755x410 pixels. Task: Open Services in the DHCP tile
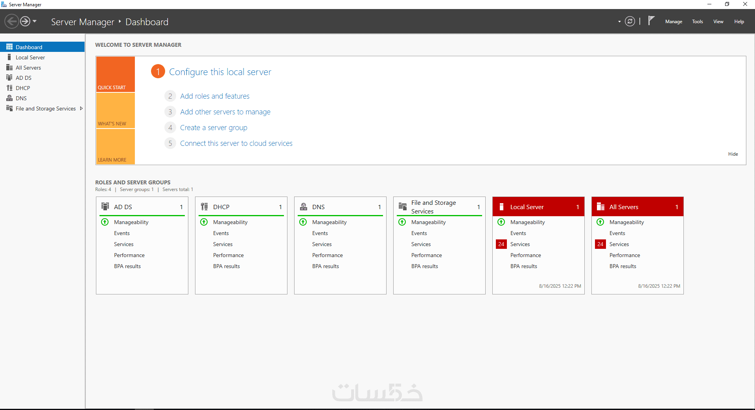click(x=223, y=244)
